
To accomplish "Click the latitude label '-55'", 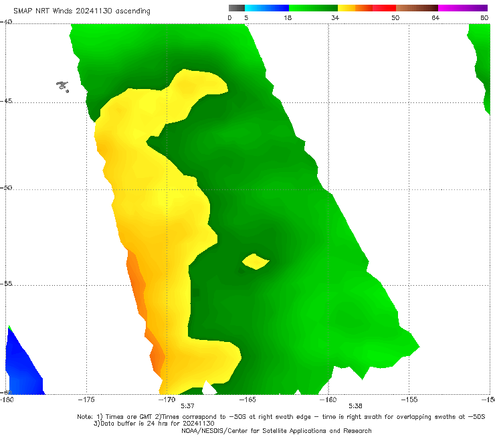I will pos(6,283).
